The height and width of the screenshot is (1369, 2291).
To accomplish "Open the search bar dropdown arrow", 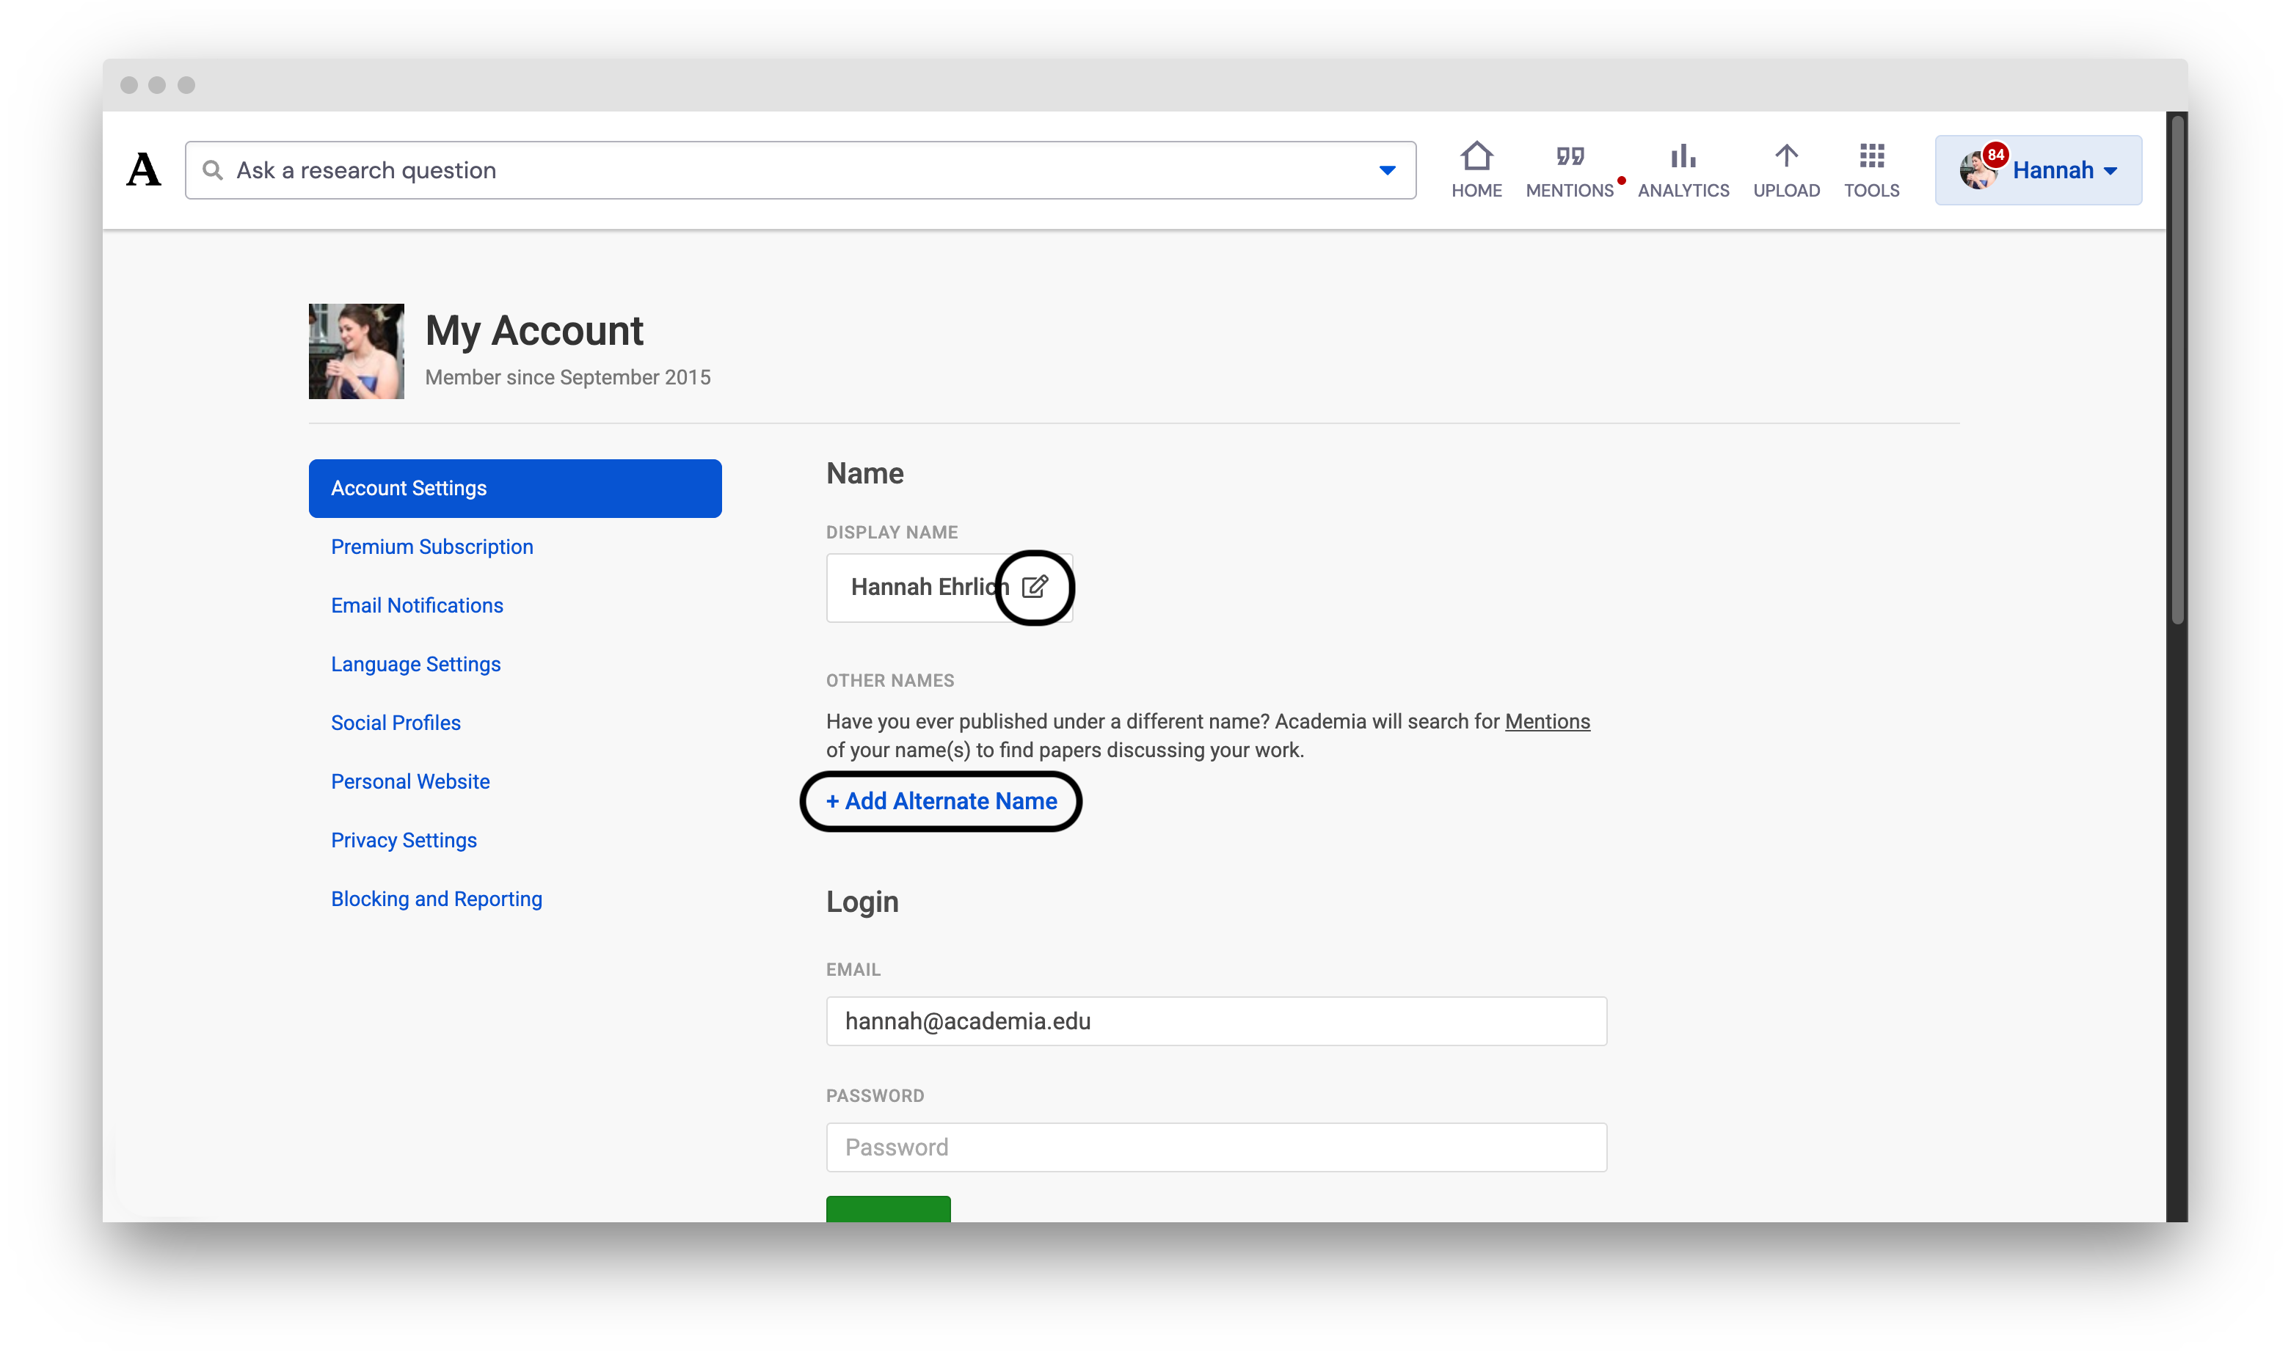I will pyautogui.click(x=1388, y=169).
